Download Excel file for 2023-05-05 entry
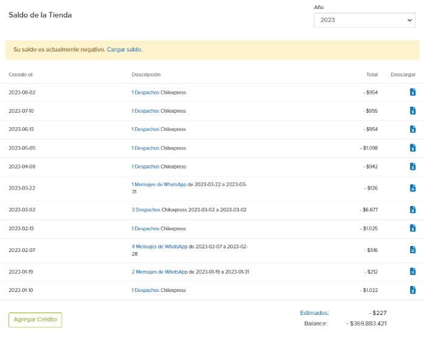This screenshot has height=338, width=424. pos(412,148)
